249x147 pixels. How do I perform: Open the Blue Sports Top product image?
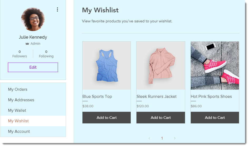[x=106, y=65]
